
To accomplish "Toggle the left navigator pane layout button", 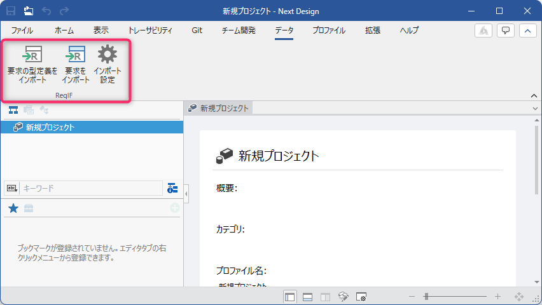I will pyautogui.click(x=290, y=297).
